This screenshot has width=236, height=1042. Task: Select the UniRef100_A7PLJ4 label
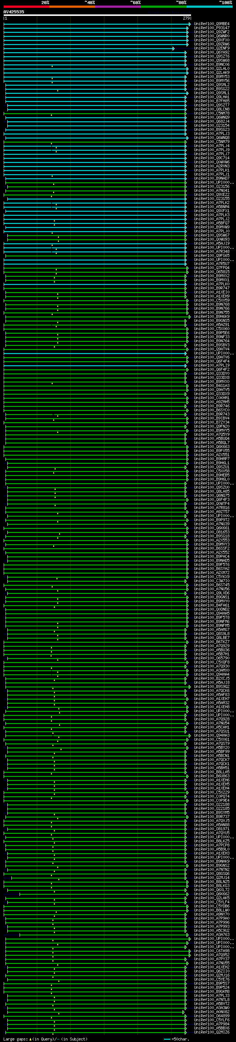pos(212,146)
